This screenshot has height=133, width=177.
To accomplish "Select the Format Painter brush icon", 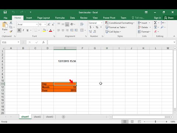I will click(x=11, y=31).
